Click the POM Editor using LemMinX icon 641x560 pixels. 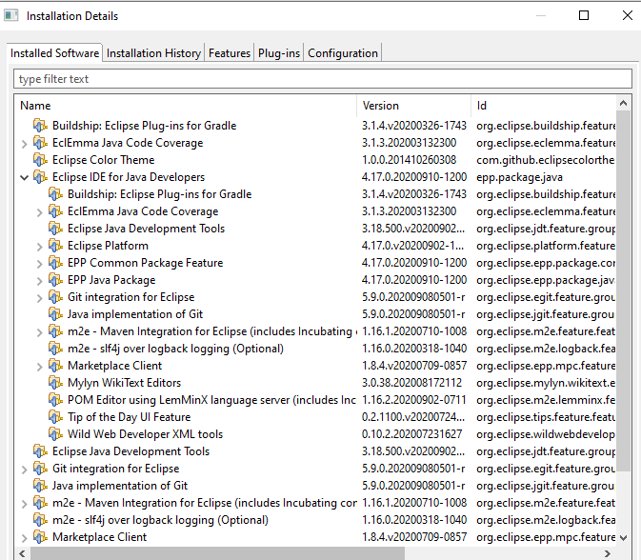[x=55, y=400]
